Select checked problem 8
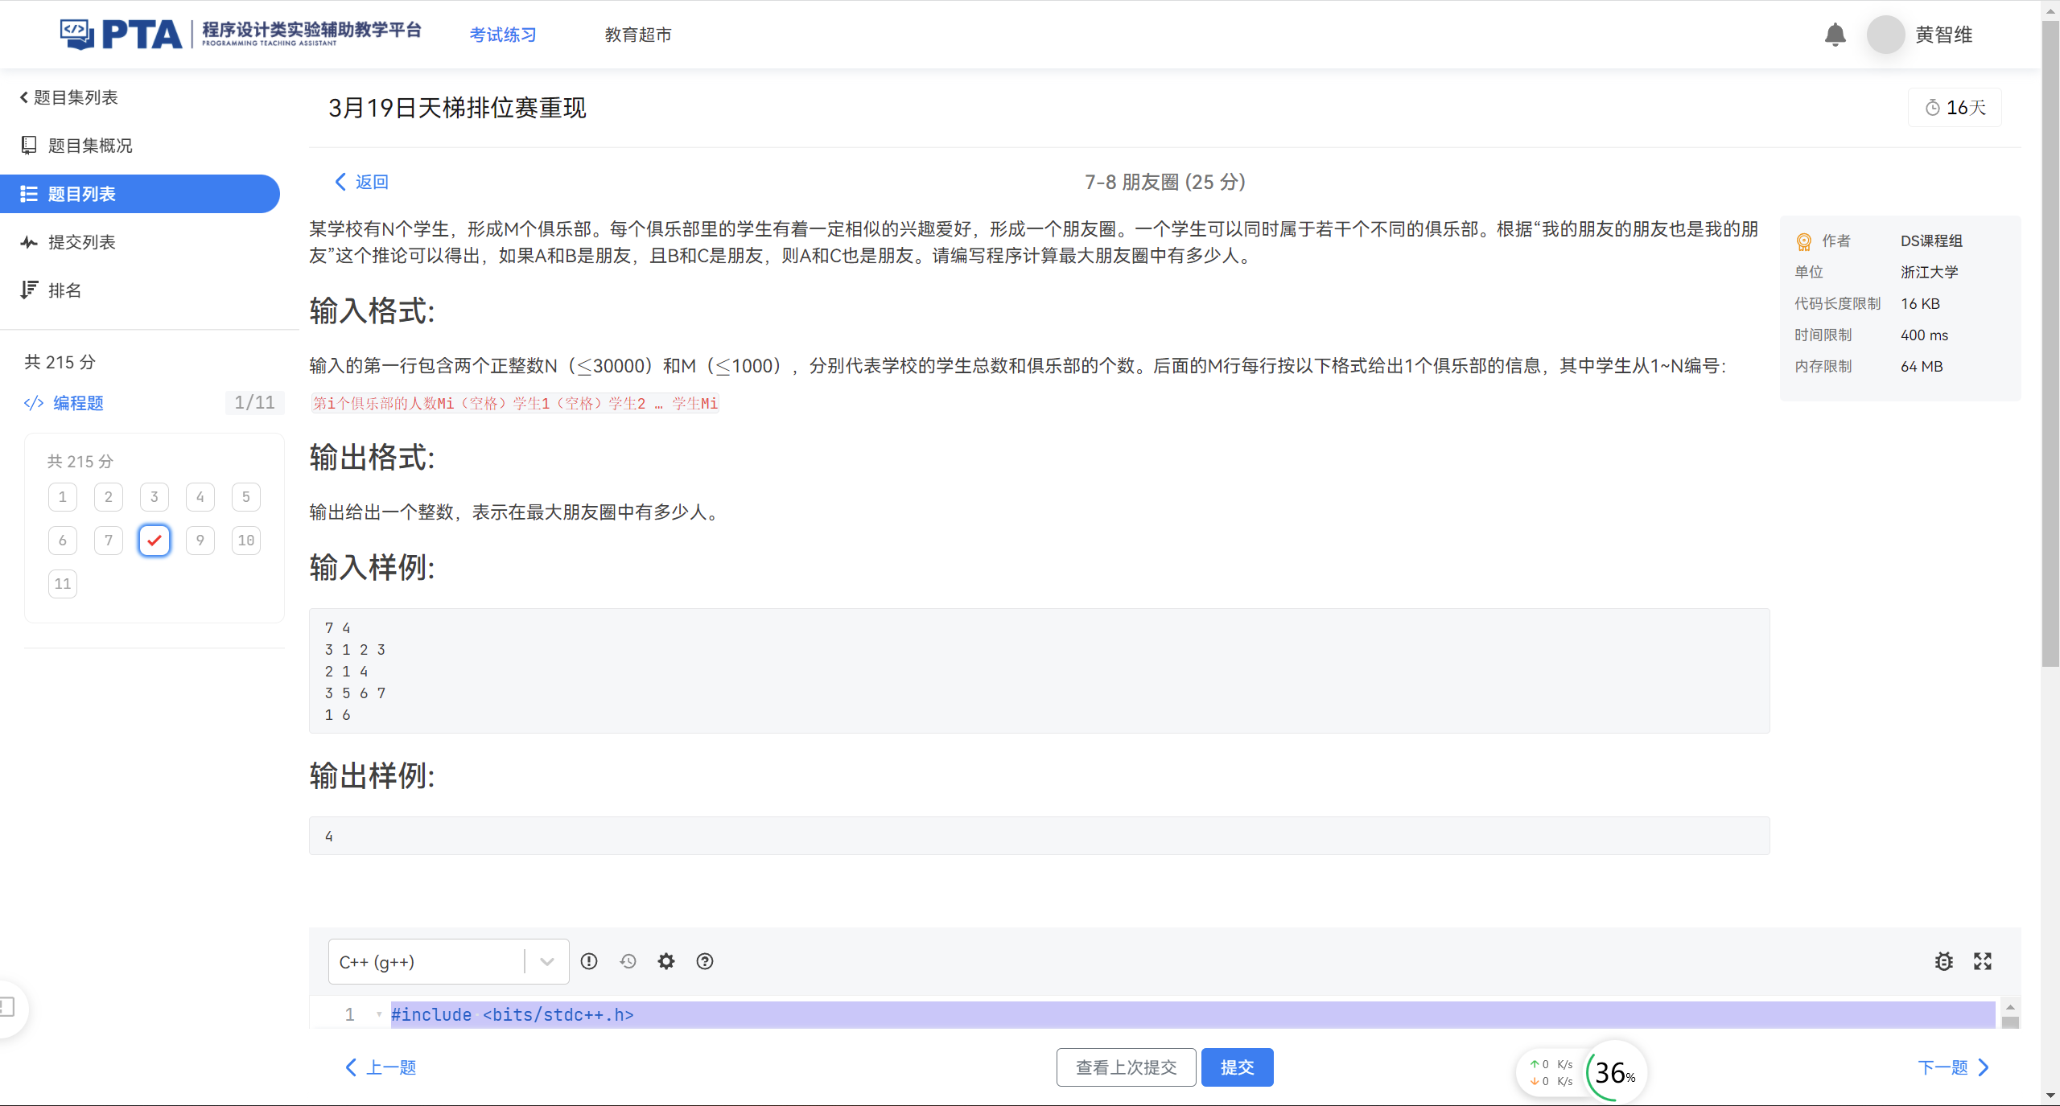 [154, 541]
